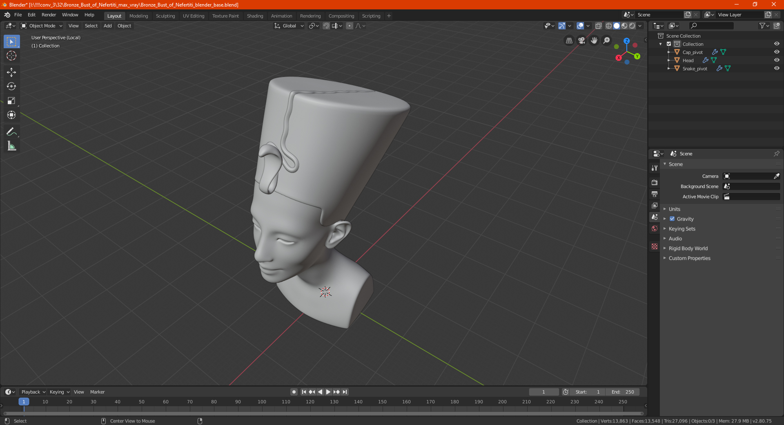Image resolution: width=784 pixels, height=425 pixels.
Task: Open the Keying dropdown in timeline
Action: pos(59,392)
